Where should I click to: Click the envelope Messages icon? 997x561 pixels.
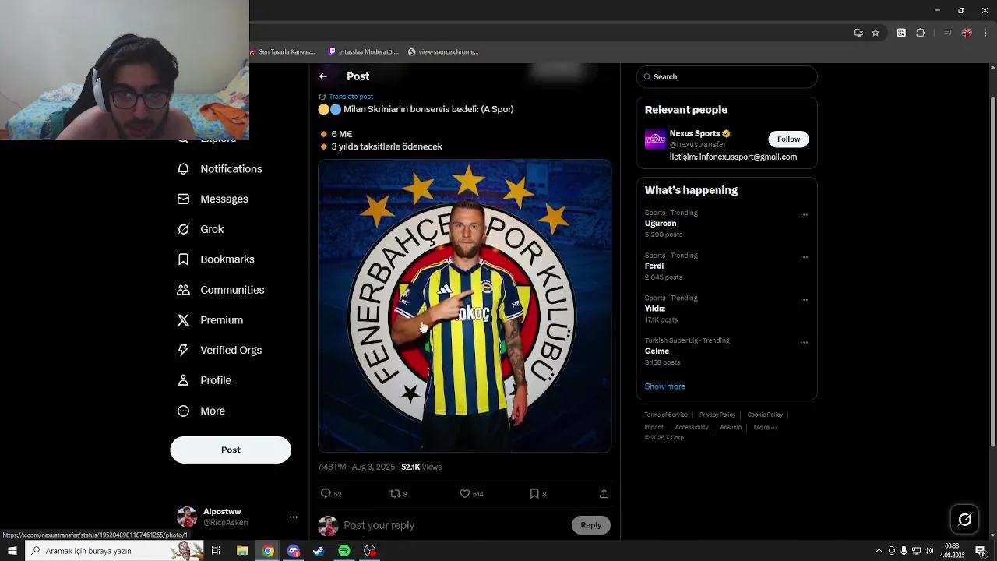click(183, 199)
